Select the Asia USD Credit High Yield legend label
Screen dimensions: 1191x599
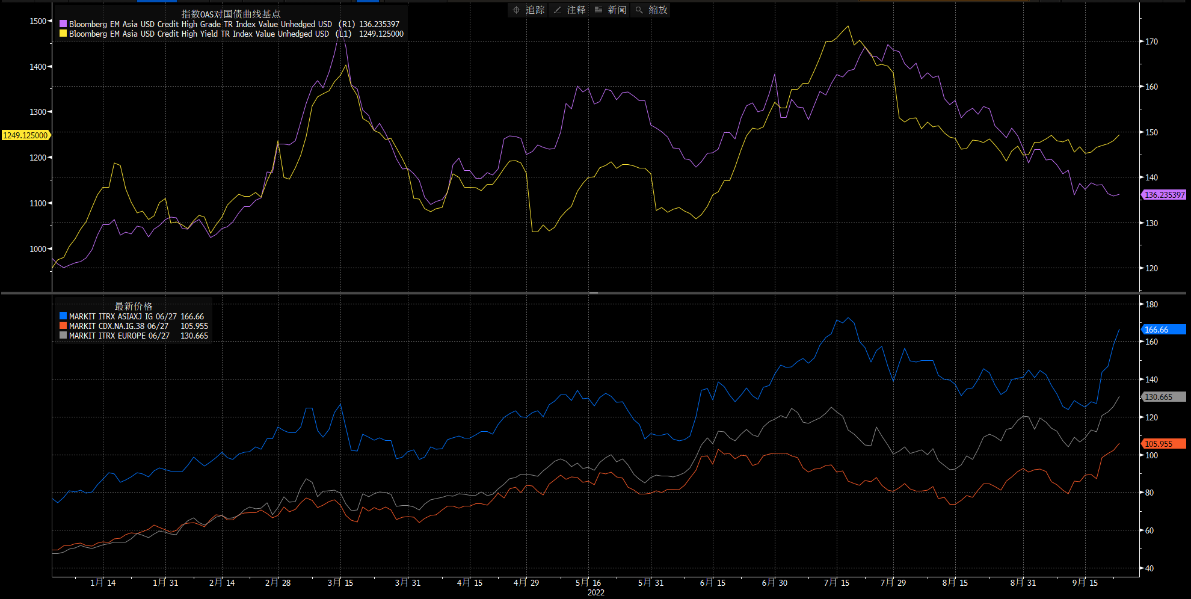(x=198, y=34)
